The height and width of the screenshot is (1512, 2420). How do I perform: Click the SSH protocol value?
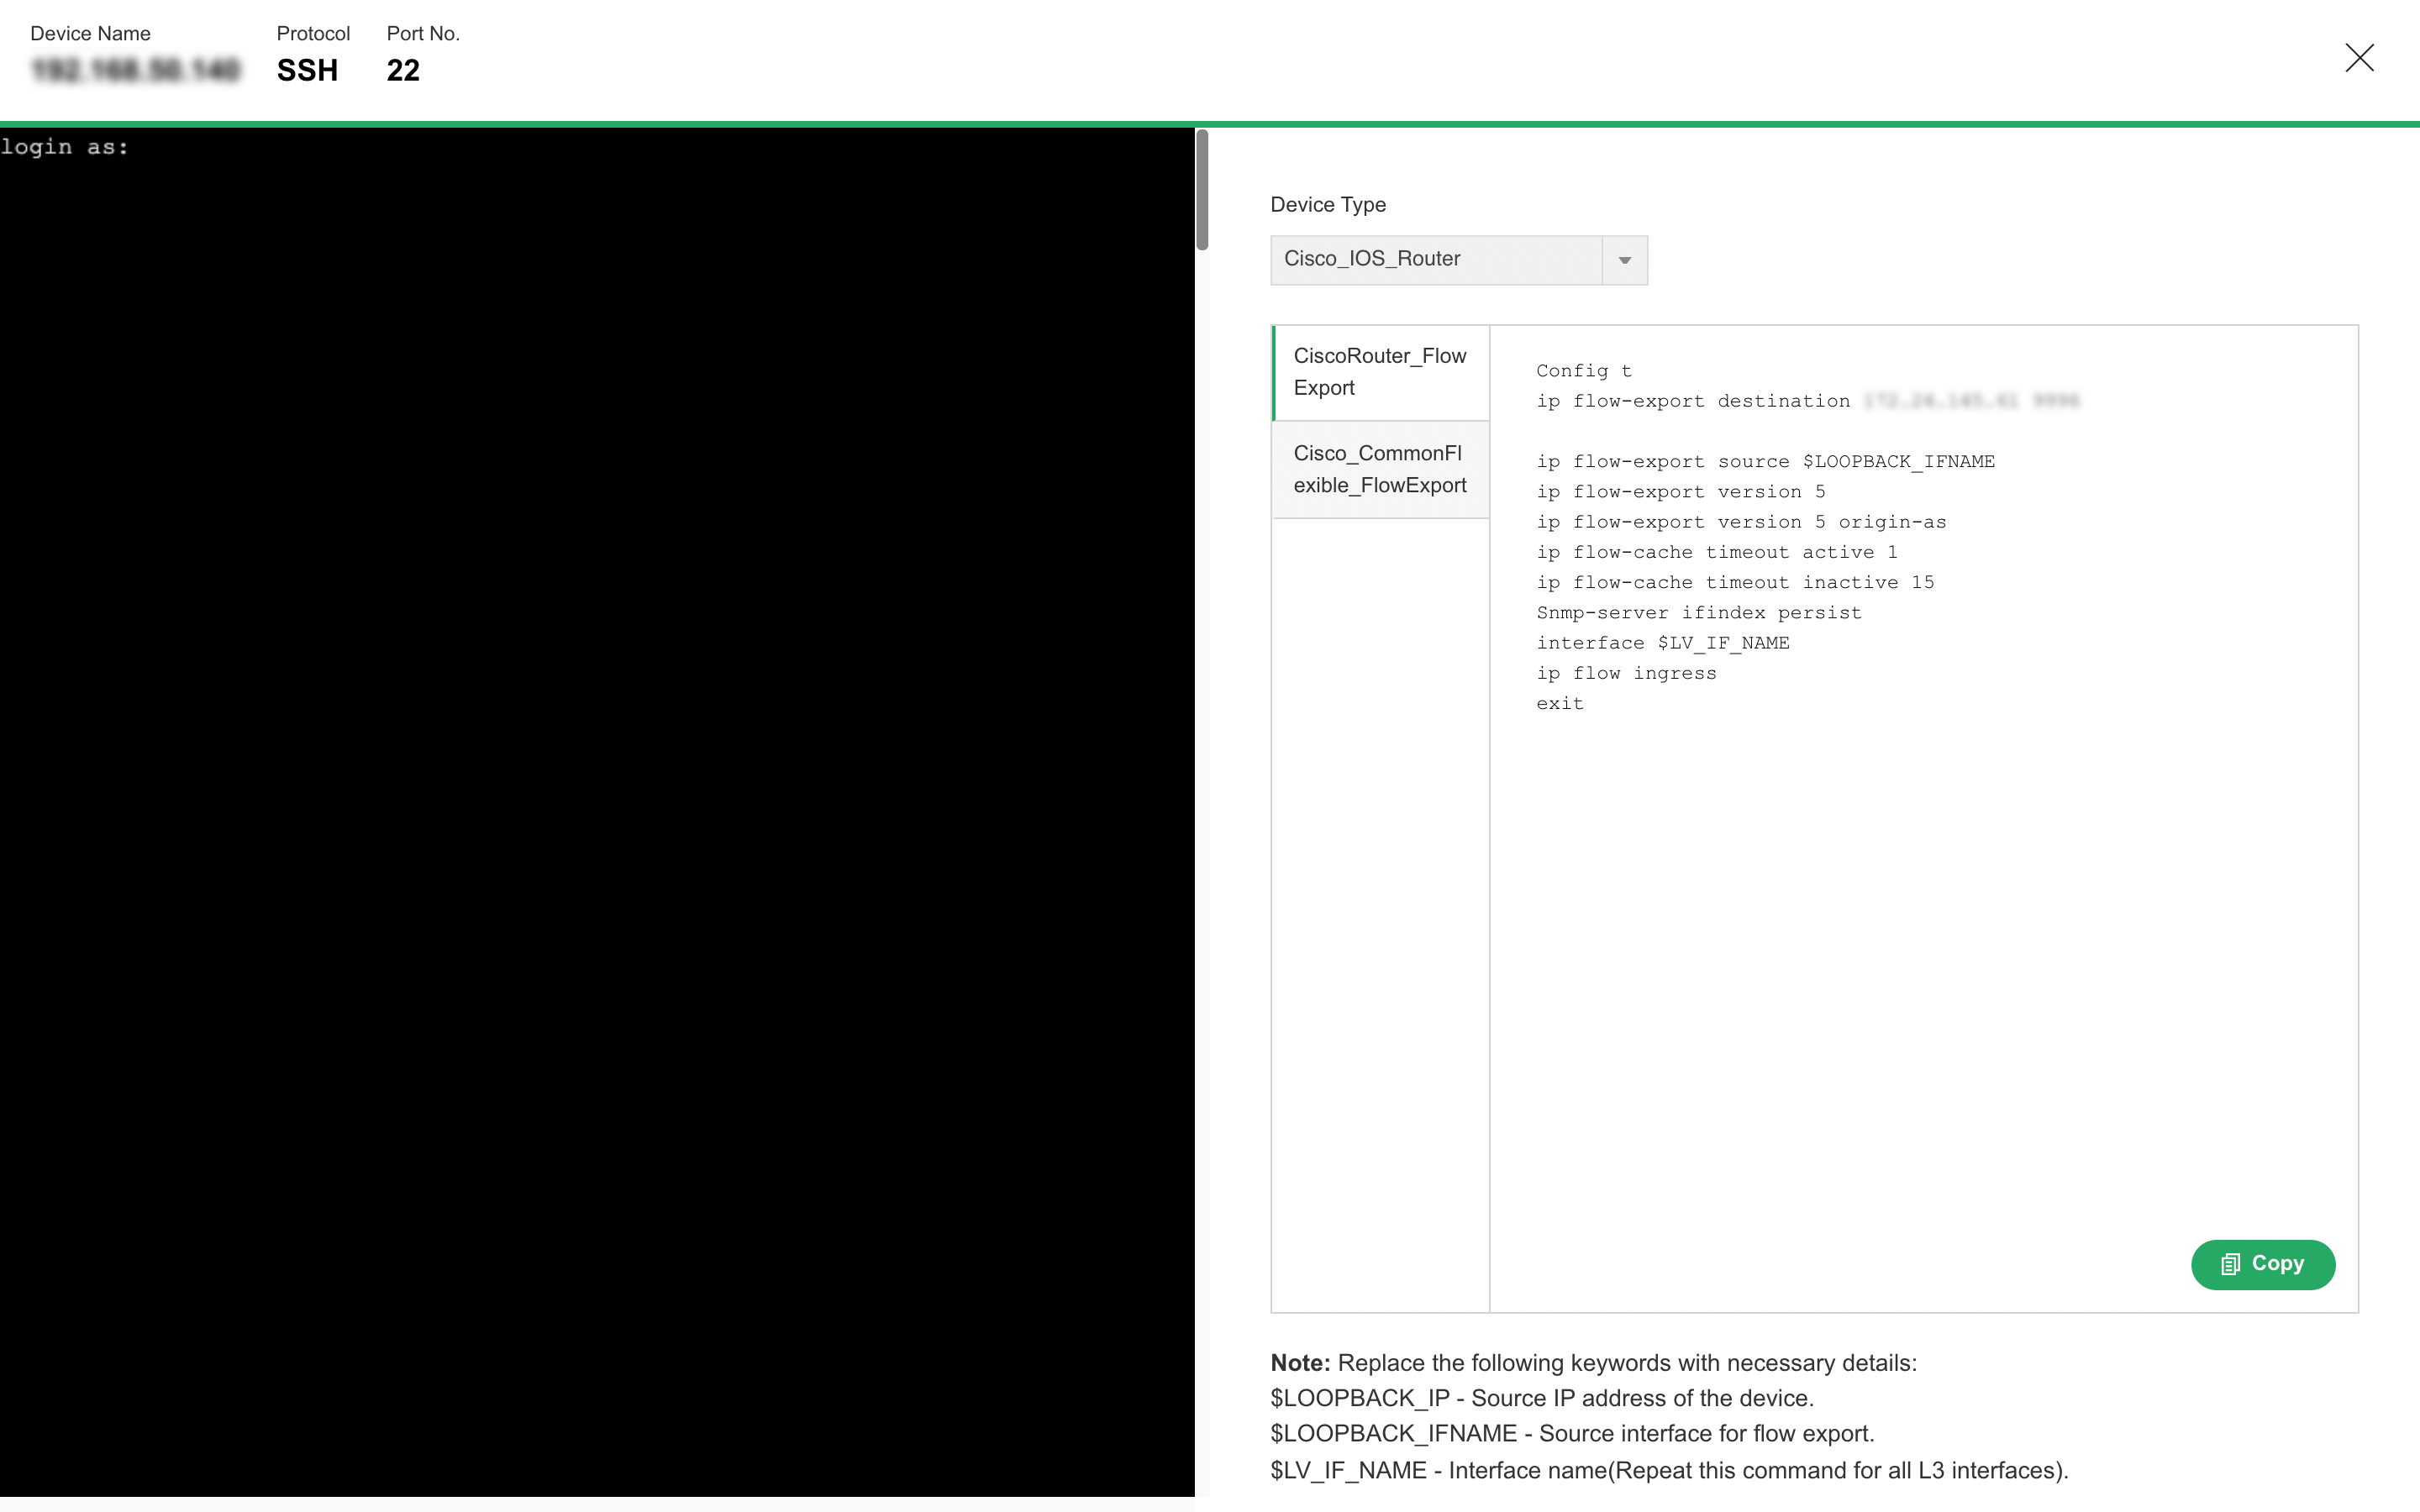pyautogui.click(x=307, y=70)
